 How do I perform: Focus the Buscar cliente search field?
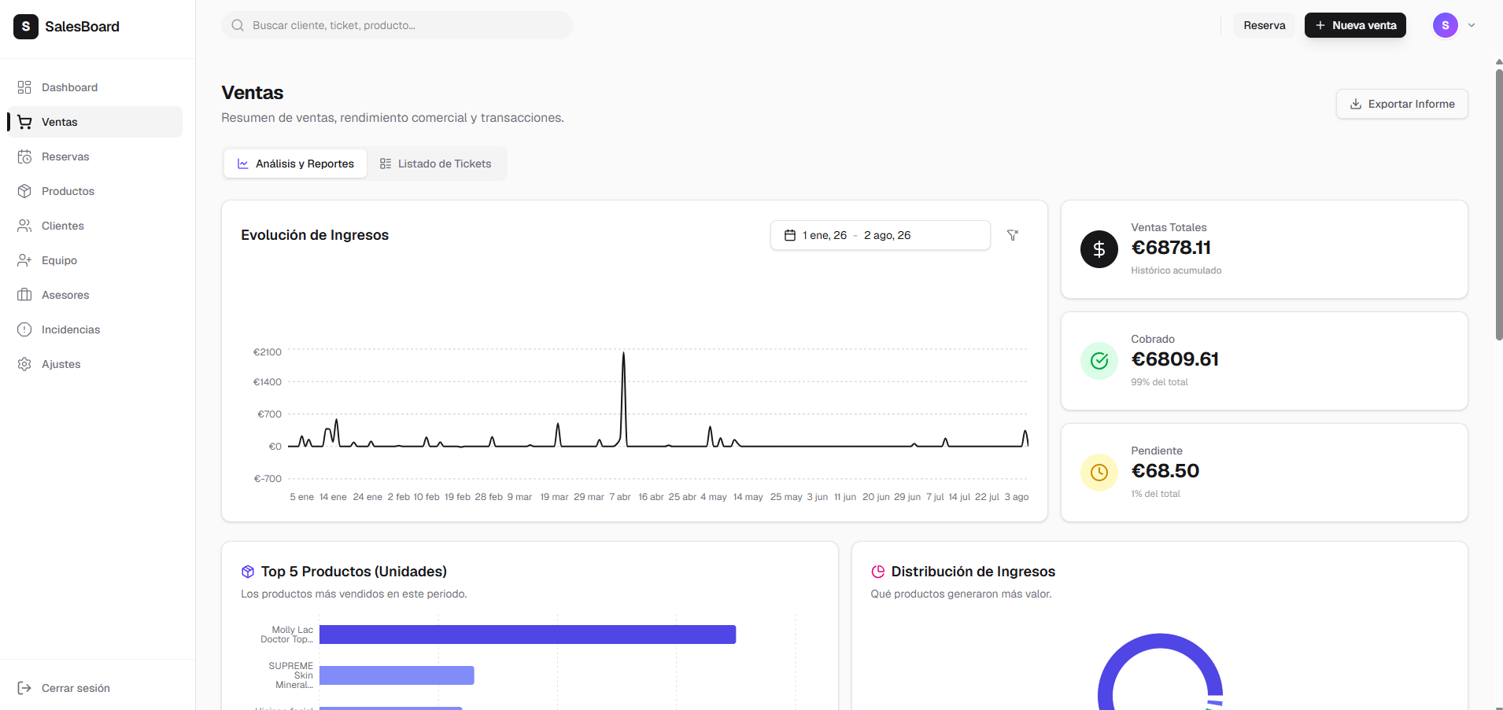(x=397, y=25)
